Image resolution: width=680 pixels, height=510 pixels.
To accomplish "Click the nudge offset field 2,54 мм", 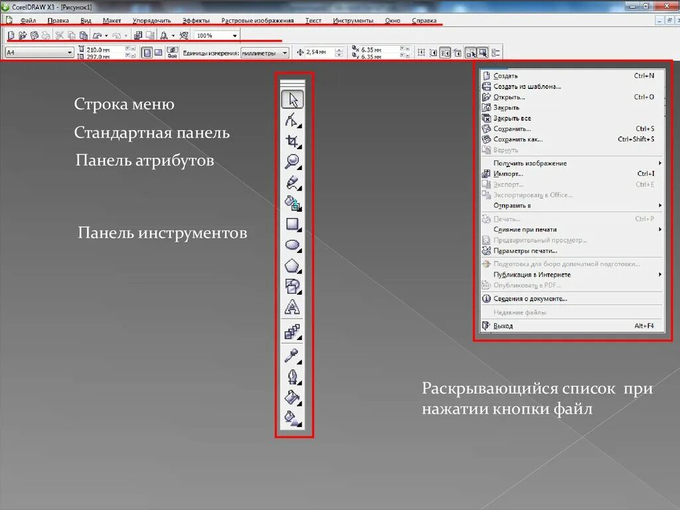I will pos(320,52).
